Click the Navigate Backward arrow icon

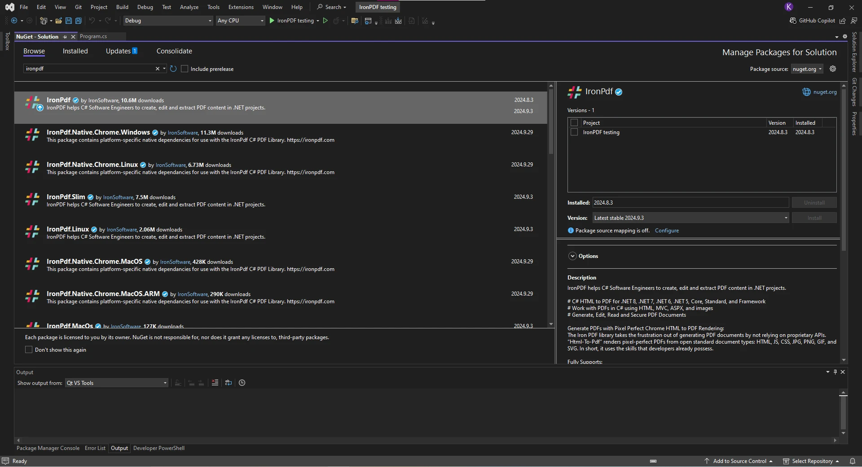[14, 21]
